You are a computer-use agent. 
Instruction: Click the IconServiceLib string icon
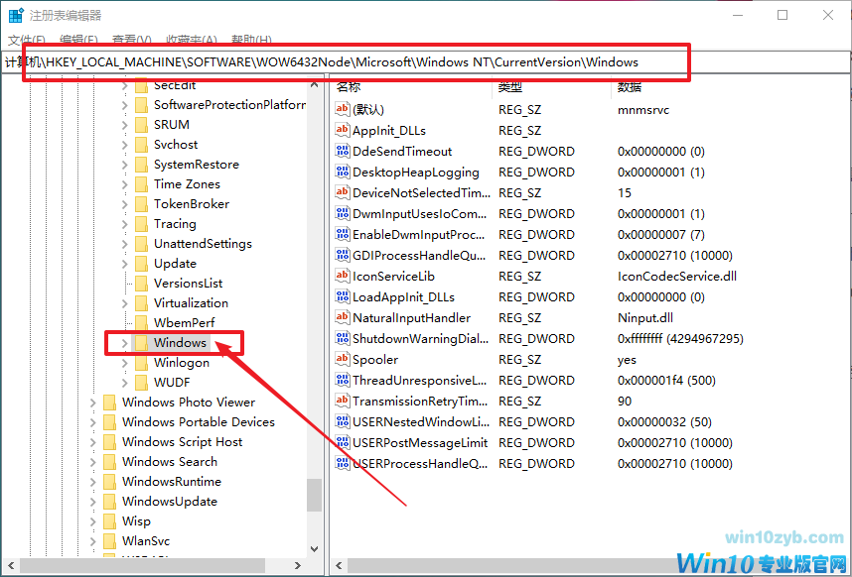coord(343,276)
